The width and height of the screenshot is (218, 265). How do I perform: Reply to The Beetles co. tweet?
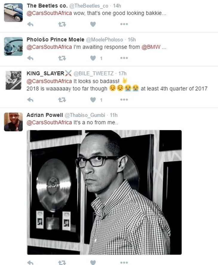pos(30,24)
